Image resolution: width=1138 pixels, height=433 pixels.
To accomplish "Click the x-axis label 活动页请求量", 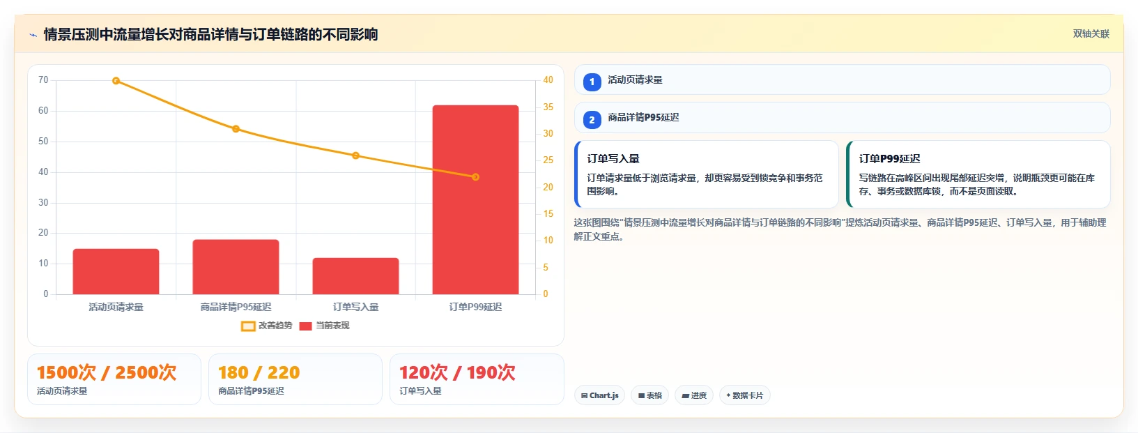I will tap(116, 307).
